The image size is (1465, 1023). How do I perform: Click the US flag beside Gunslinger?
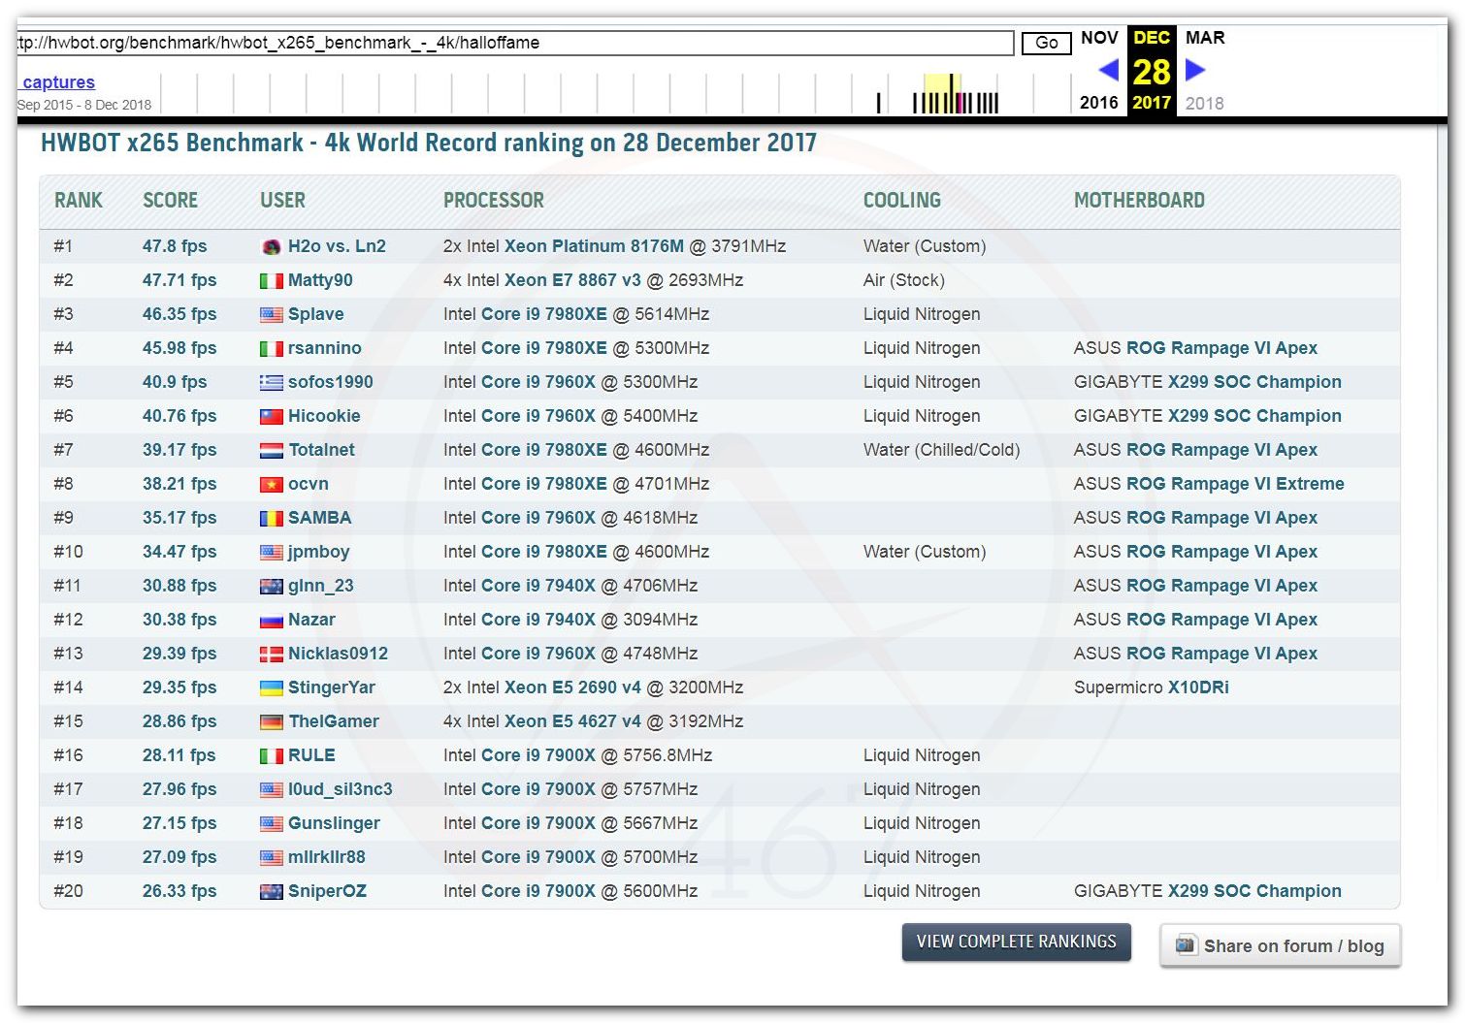coord(272,824)
